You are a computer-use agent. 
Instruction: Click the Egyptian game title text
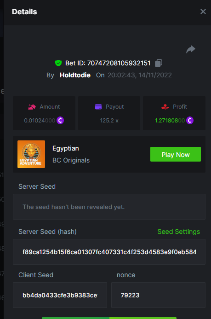[x=66, y=148]
